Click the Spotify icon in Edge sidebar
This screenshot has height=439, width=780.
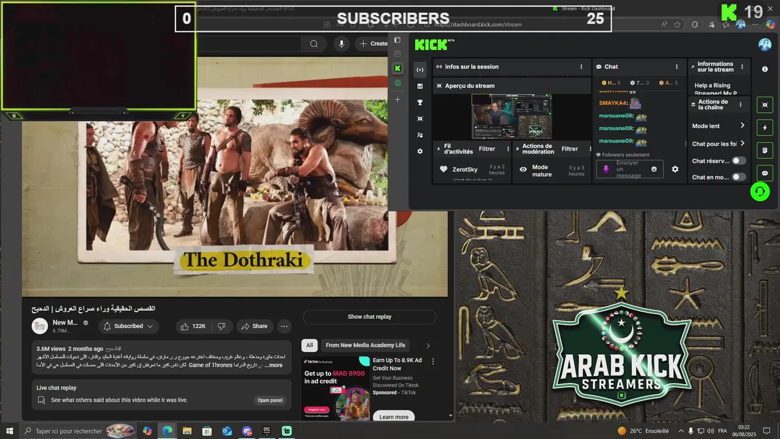click(397, 83)
